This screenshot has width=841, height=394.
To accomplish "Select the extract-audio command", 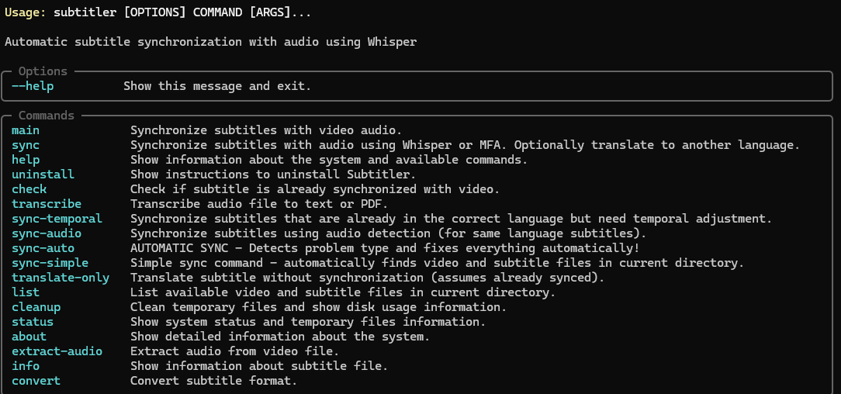I will coord(57,351).
